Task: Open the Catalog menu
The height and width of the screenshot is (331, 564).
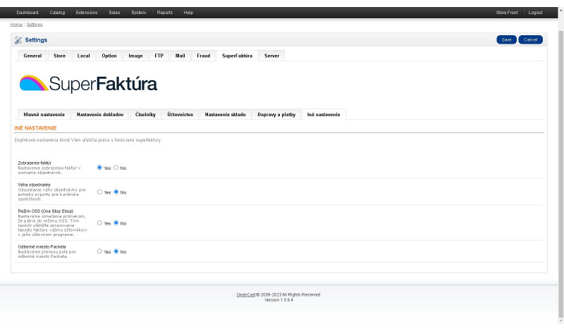Action: point(57,13)
